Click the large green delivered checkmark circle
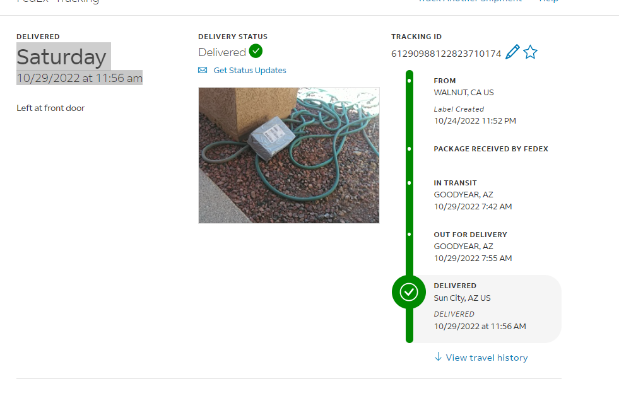 point(409,292)
